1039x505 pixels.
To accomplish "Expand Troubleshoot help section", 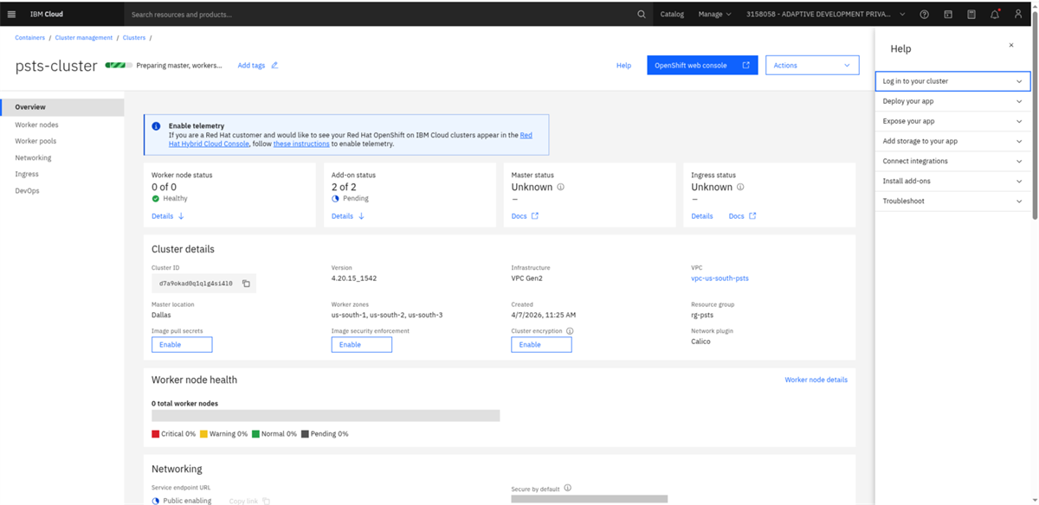I will (952, 201).
